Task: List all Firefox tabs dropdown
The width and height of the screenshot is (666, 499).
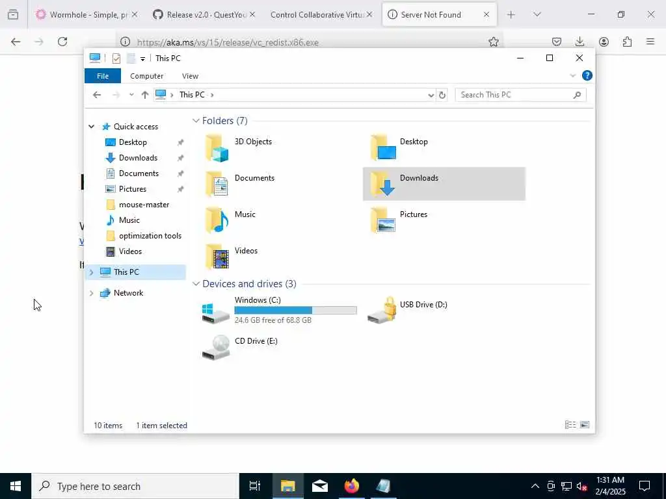Action: 537,14
